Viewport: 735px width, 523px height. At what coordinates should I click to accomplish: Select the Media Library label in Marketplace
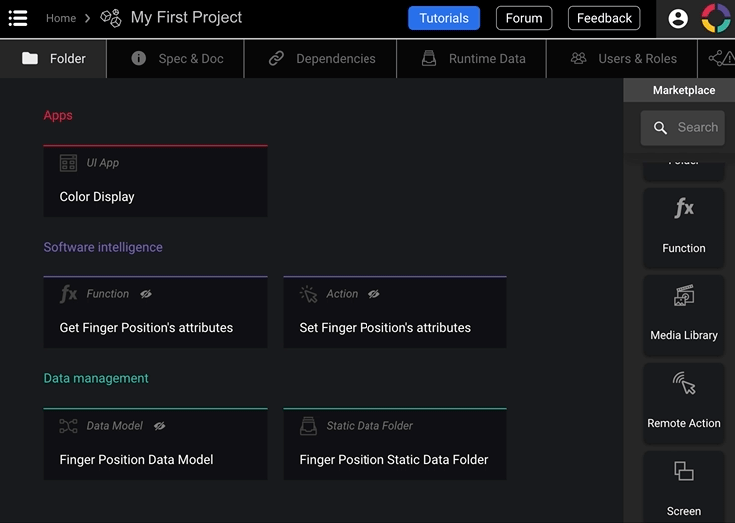(x=684, y=335)
